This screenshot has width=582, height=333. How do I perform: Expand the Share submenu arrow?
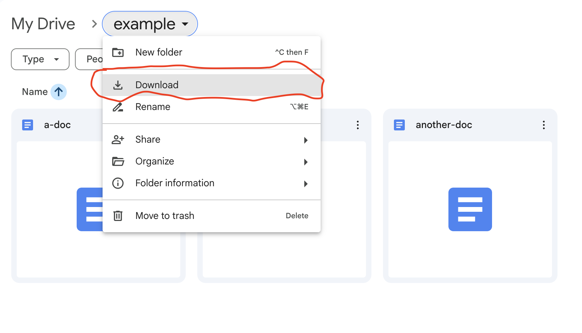click(306, 140)
